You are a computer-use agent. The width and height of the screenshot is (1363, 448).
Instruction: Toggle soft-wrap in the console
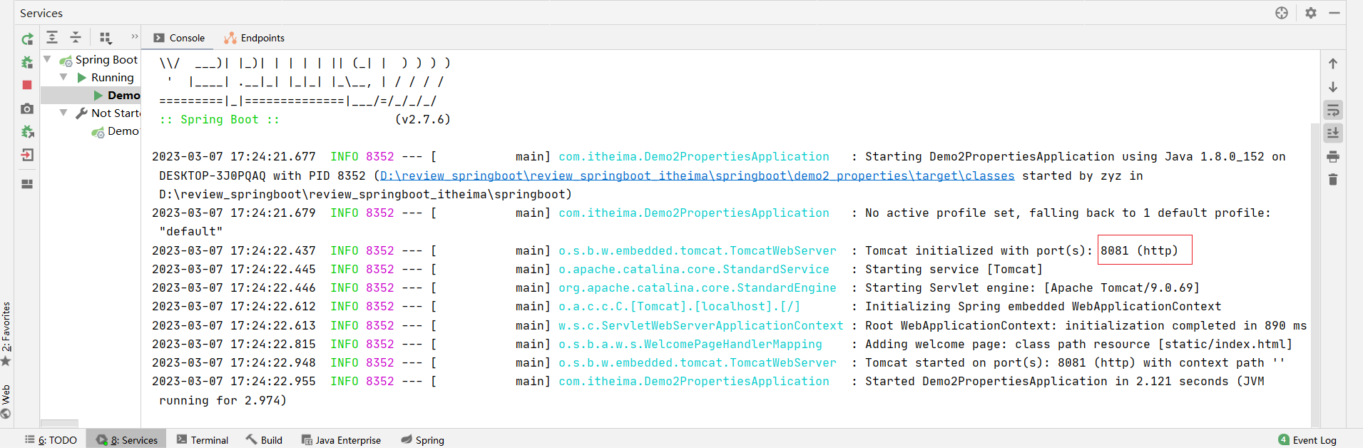pos(1332,110)
